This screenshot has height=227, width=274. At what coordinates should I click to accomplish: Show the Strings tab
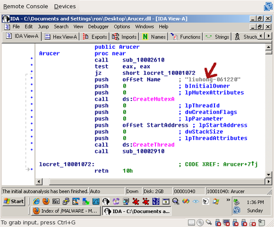(217, 37)
